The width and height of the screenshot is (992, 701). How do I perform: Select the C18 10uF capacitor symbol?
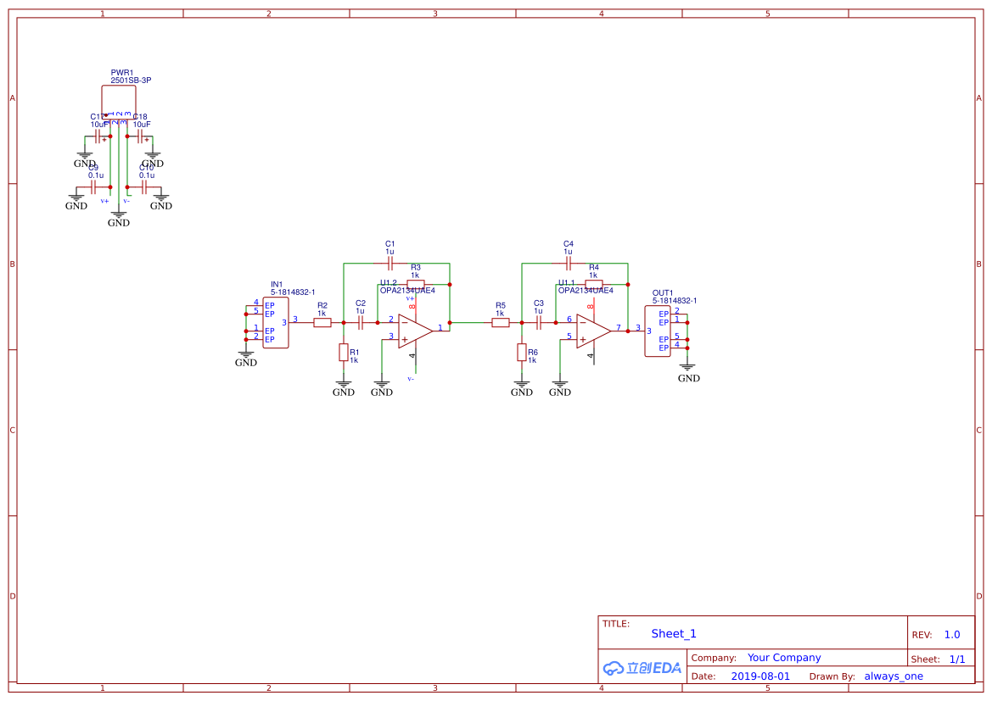[x=140, y=136]
